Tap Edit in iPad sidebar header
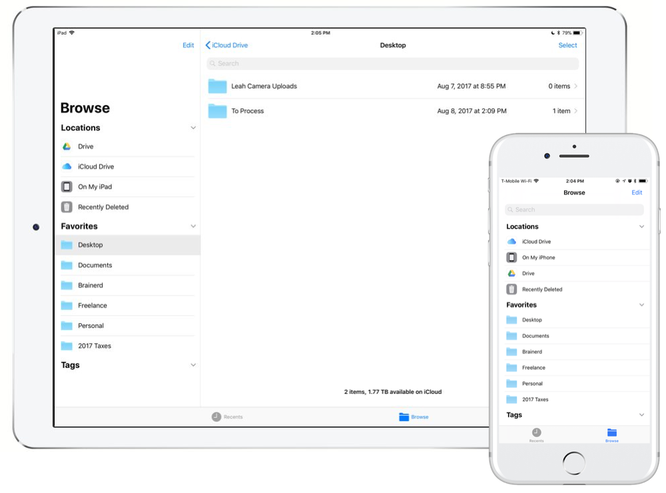Image resolution: width=666 pixels, height=493 pixels. tap(188, 45)
